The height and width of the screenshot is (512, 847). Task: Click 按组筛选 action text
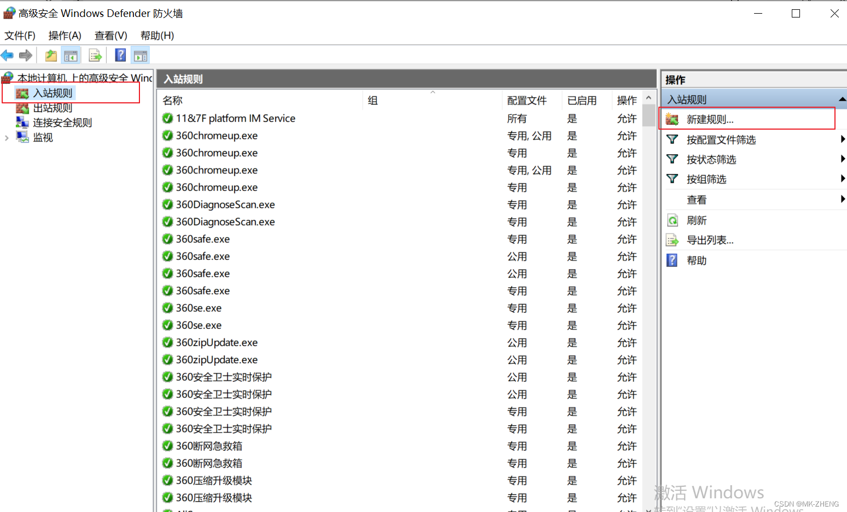pos(706,179)
